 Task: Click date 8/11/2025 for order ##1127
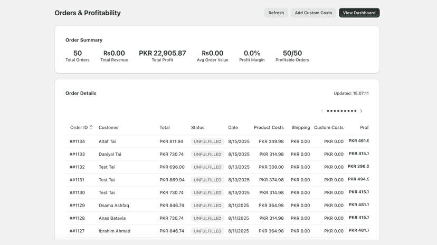point(239,231)
